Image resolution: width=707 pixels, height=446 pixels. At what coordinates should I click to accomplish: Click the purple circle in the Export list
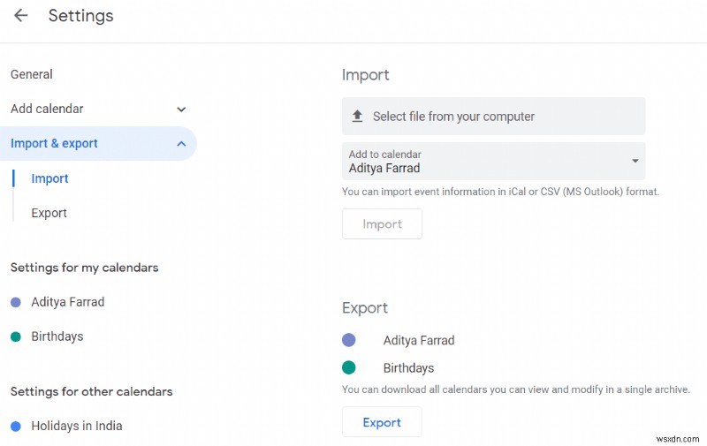pyautogui.click(x=348, y=340)
